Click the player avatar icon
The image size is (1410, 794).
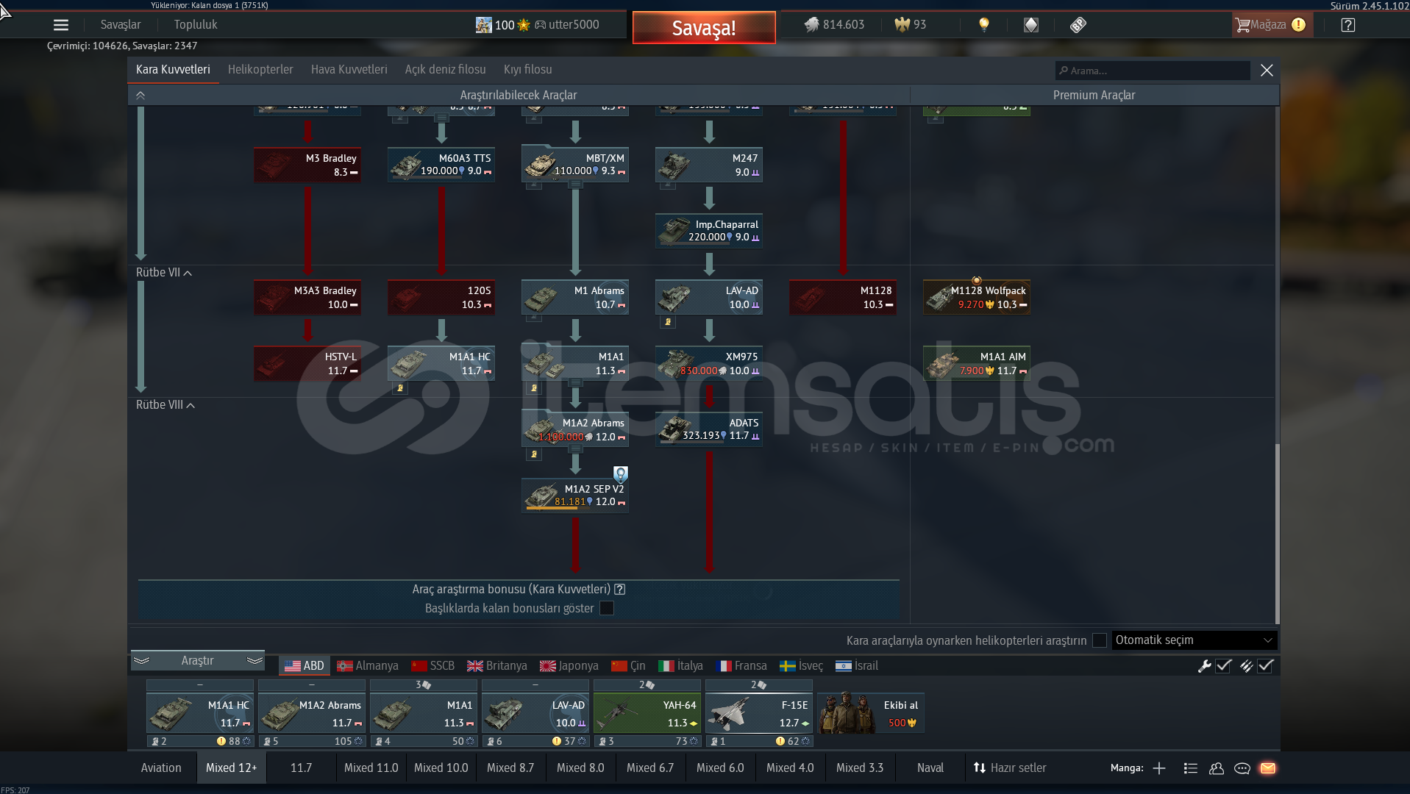pyautogui.click(x=483, y=25)
